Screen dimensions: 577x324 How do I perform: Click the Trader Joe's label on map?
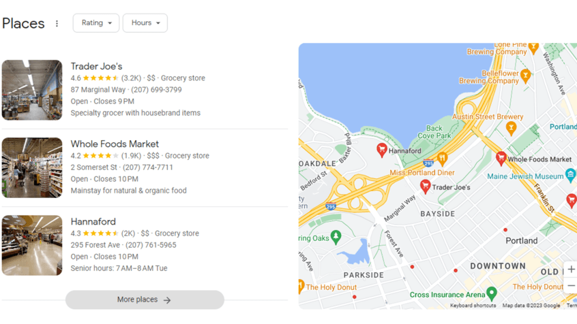pos(451,187)
